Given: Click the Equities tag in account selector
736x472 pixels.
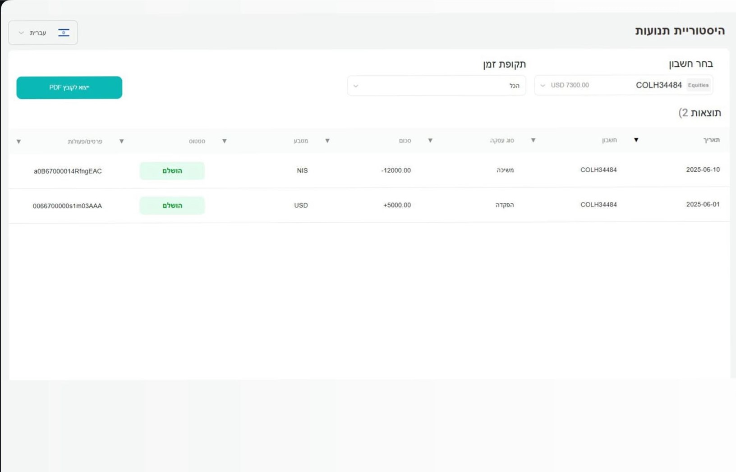Looking at the screenshot, I should coord(698,85).
